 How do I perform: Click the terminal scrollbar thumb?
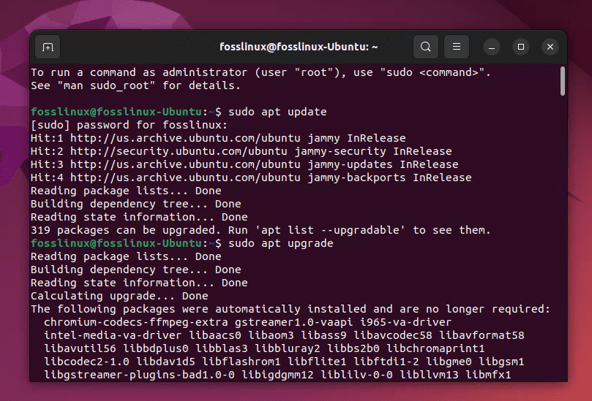(x=562, y=81)
